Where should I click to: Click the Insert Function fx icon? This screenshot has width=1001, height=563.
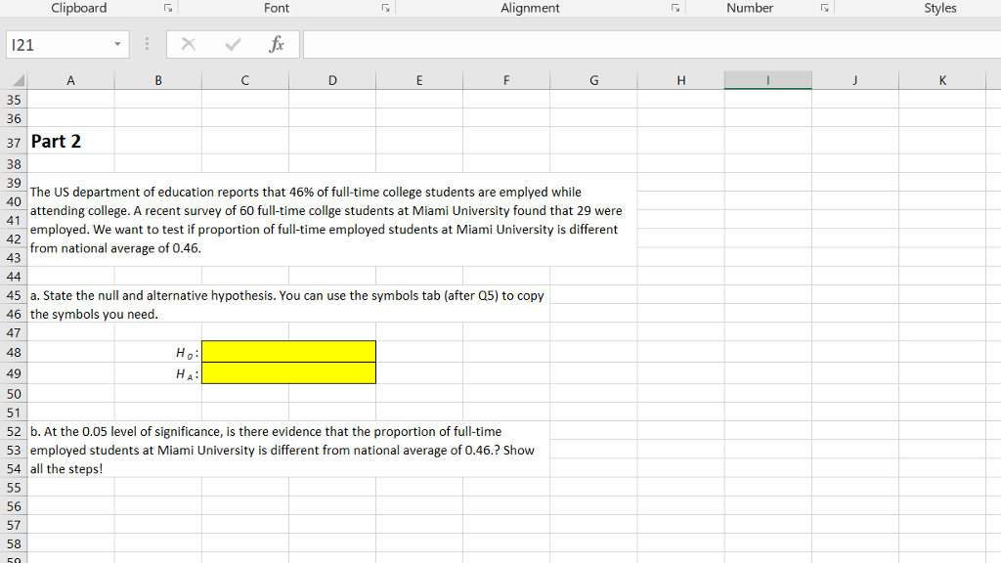(x=277, y=44)
